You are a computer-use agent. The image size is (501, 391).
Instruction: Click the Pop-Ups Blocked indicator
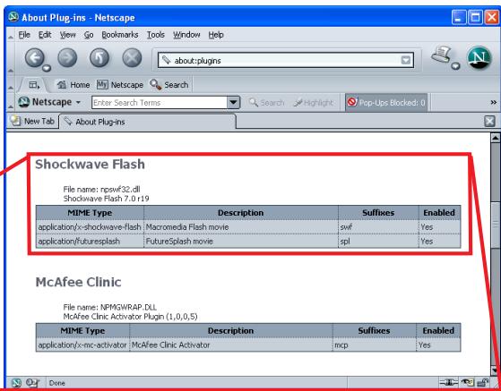point(386,102)
